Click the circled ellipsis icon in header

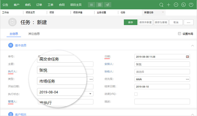click(176, 5)
